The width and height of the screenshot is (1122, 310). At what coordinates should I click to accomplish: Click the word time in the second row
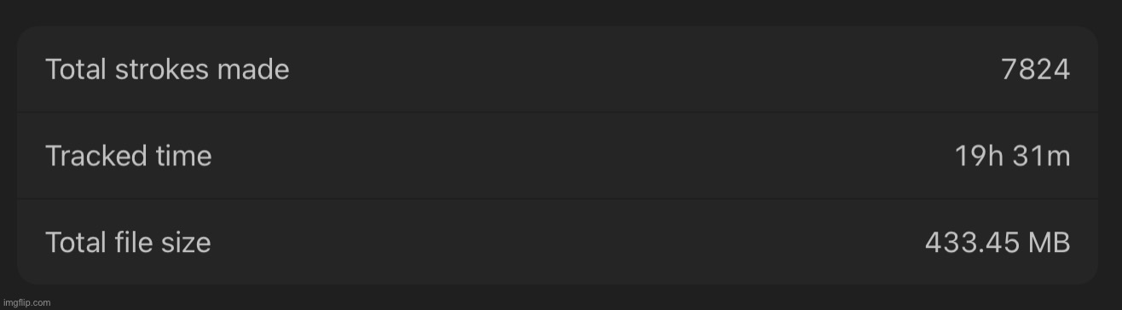180,156
